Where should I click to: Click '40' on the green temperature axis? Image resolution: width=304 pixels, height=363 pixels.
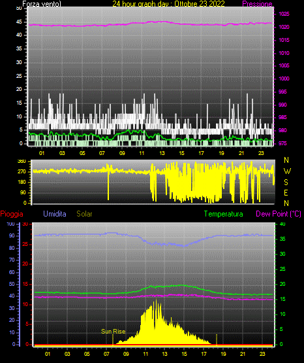[282, 224]
